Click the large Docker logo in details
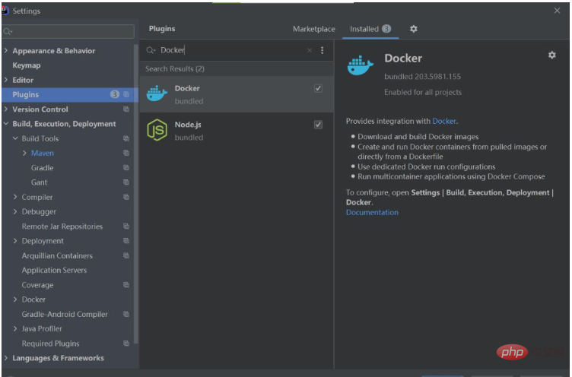 (361, 65)
